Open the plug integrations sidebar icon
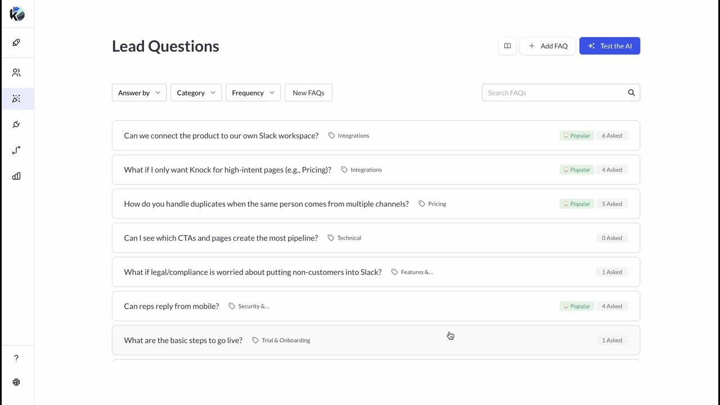720x405 pixels. (x=16, y=124)
